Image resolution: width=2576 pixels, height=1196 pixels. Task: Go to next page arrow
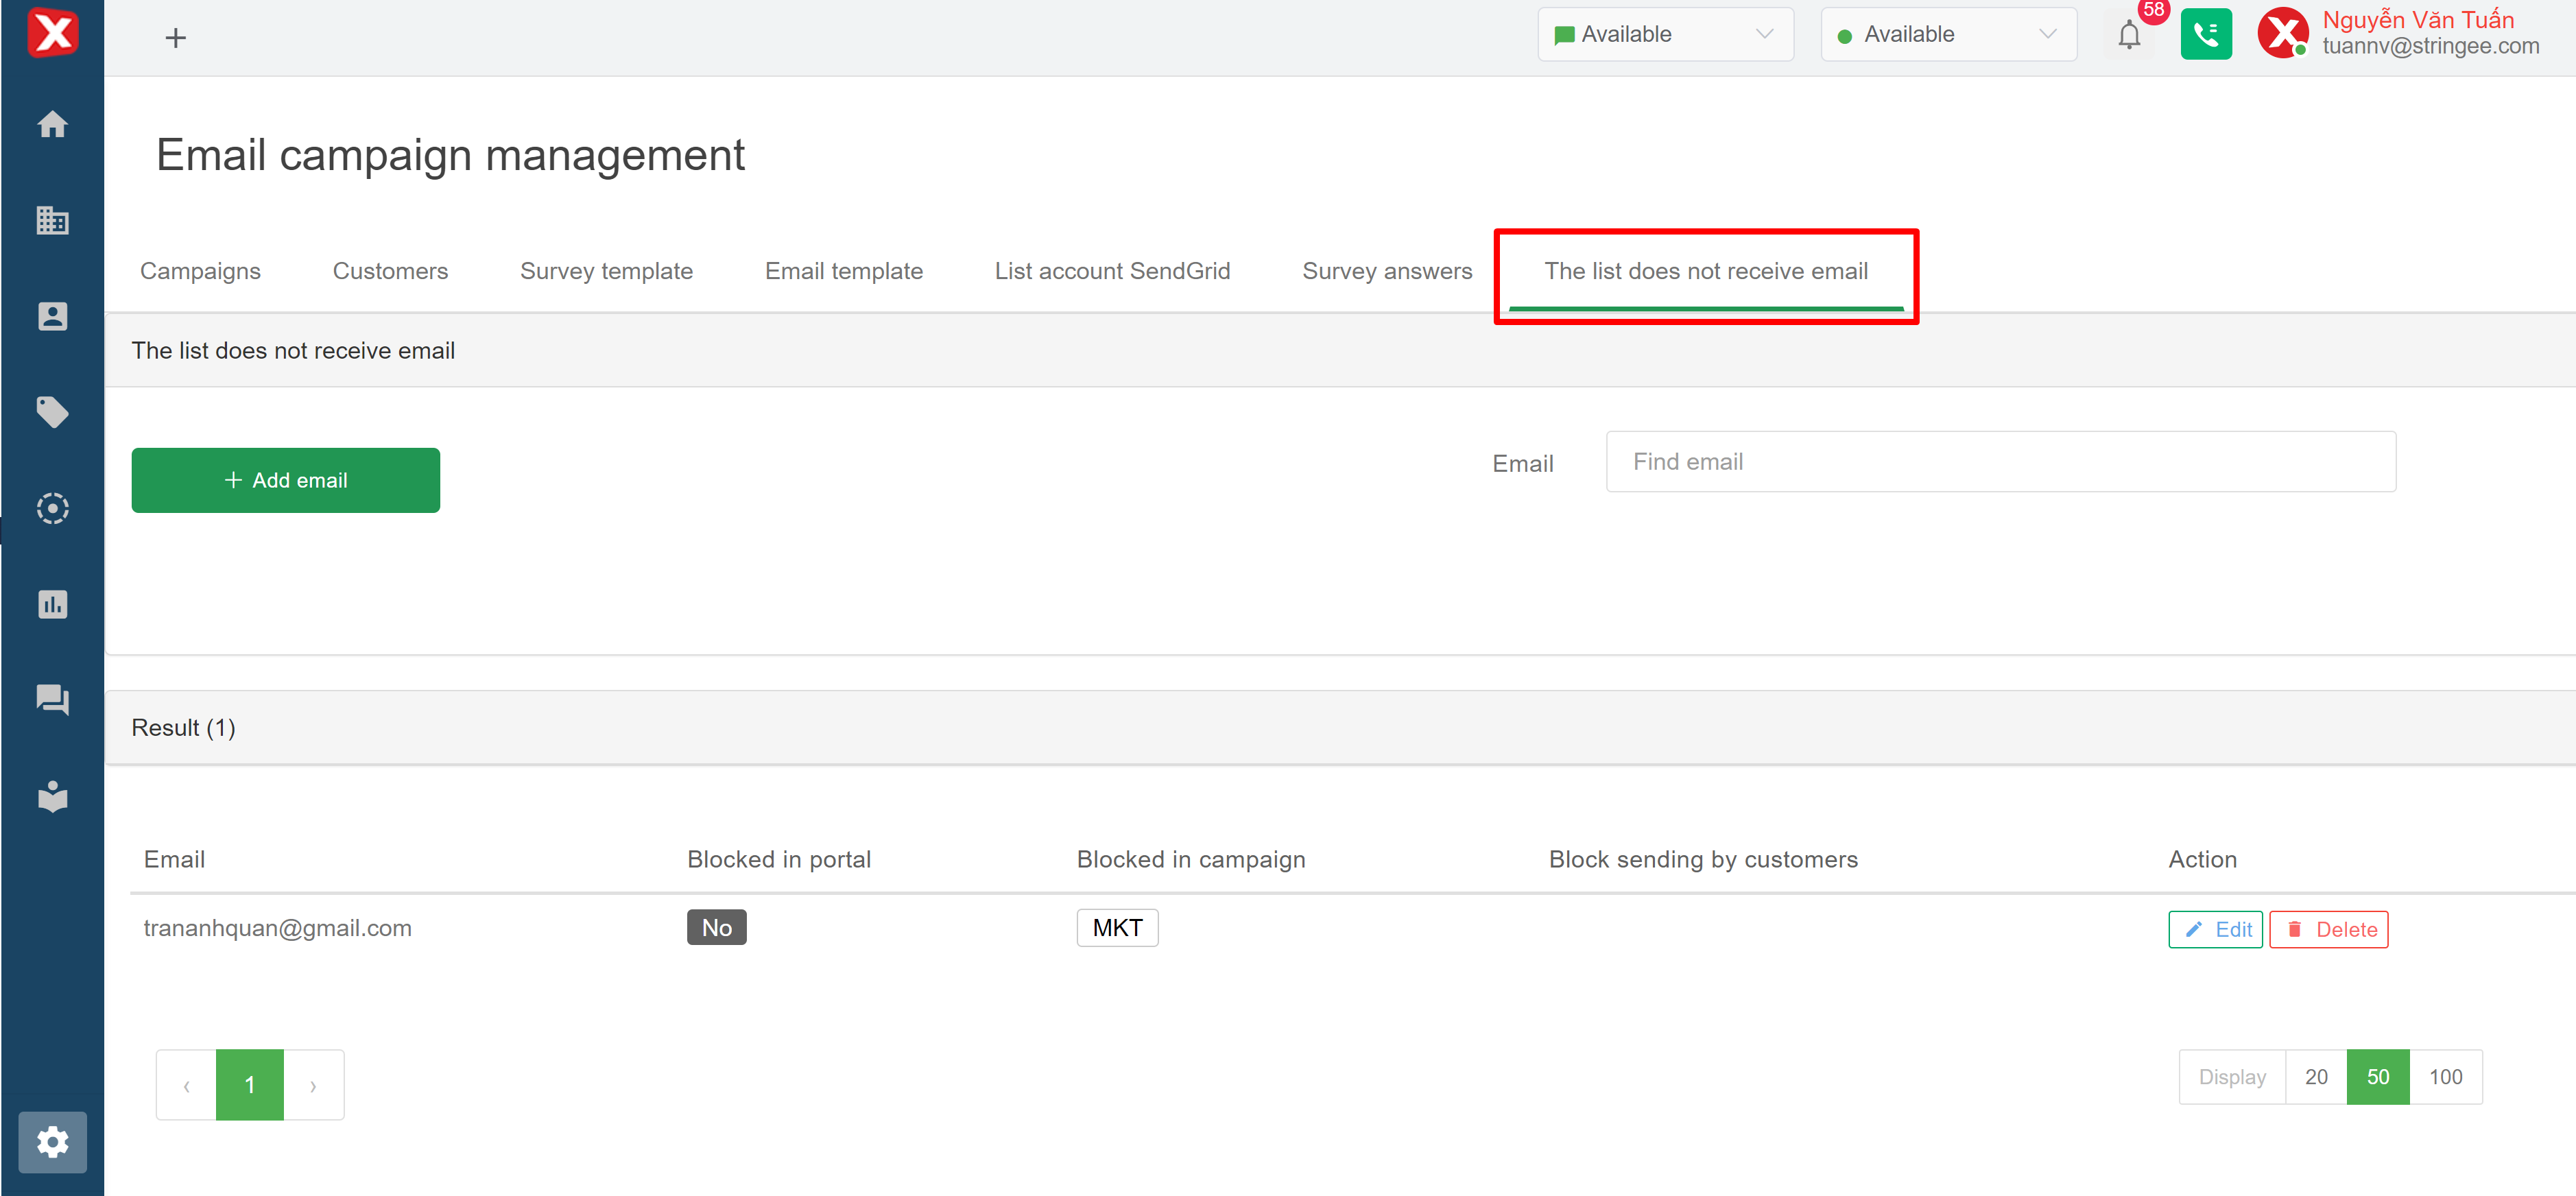313,1085
